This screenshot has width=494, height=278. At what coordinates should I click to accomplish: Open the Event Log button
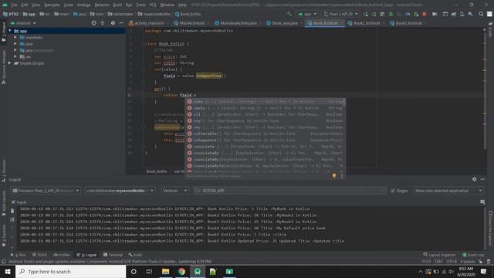tap(473, 255)
